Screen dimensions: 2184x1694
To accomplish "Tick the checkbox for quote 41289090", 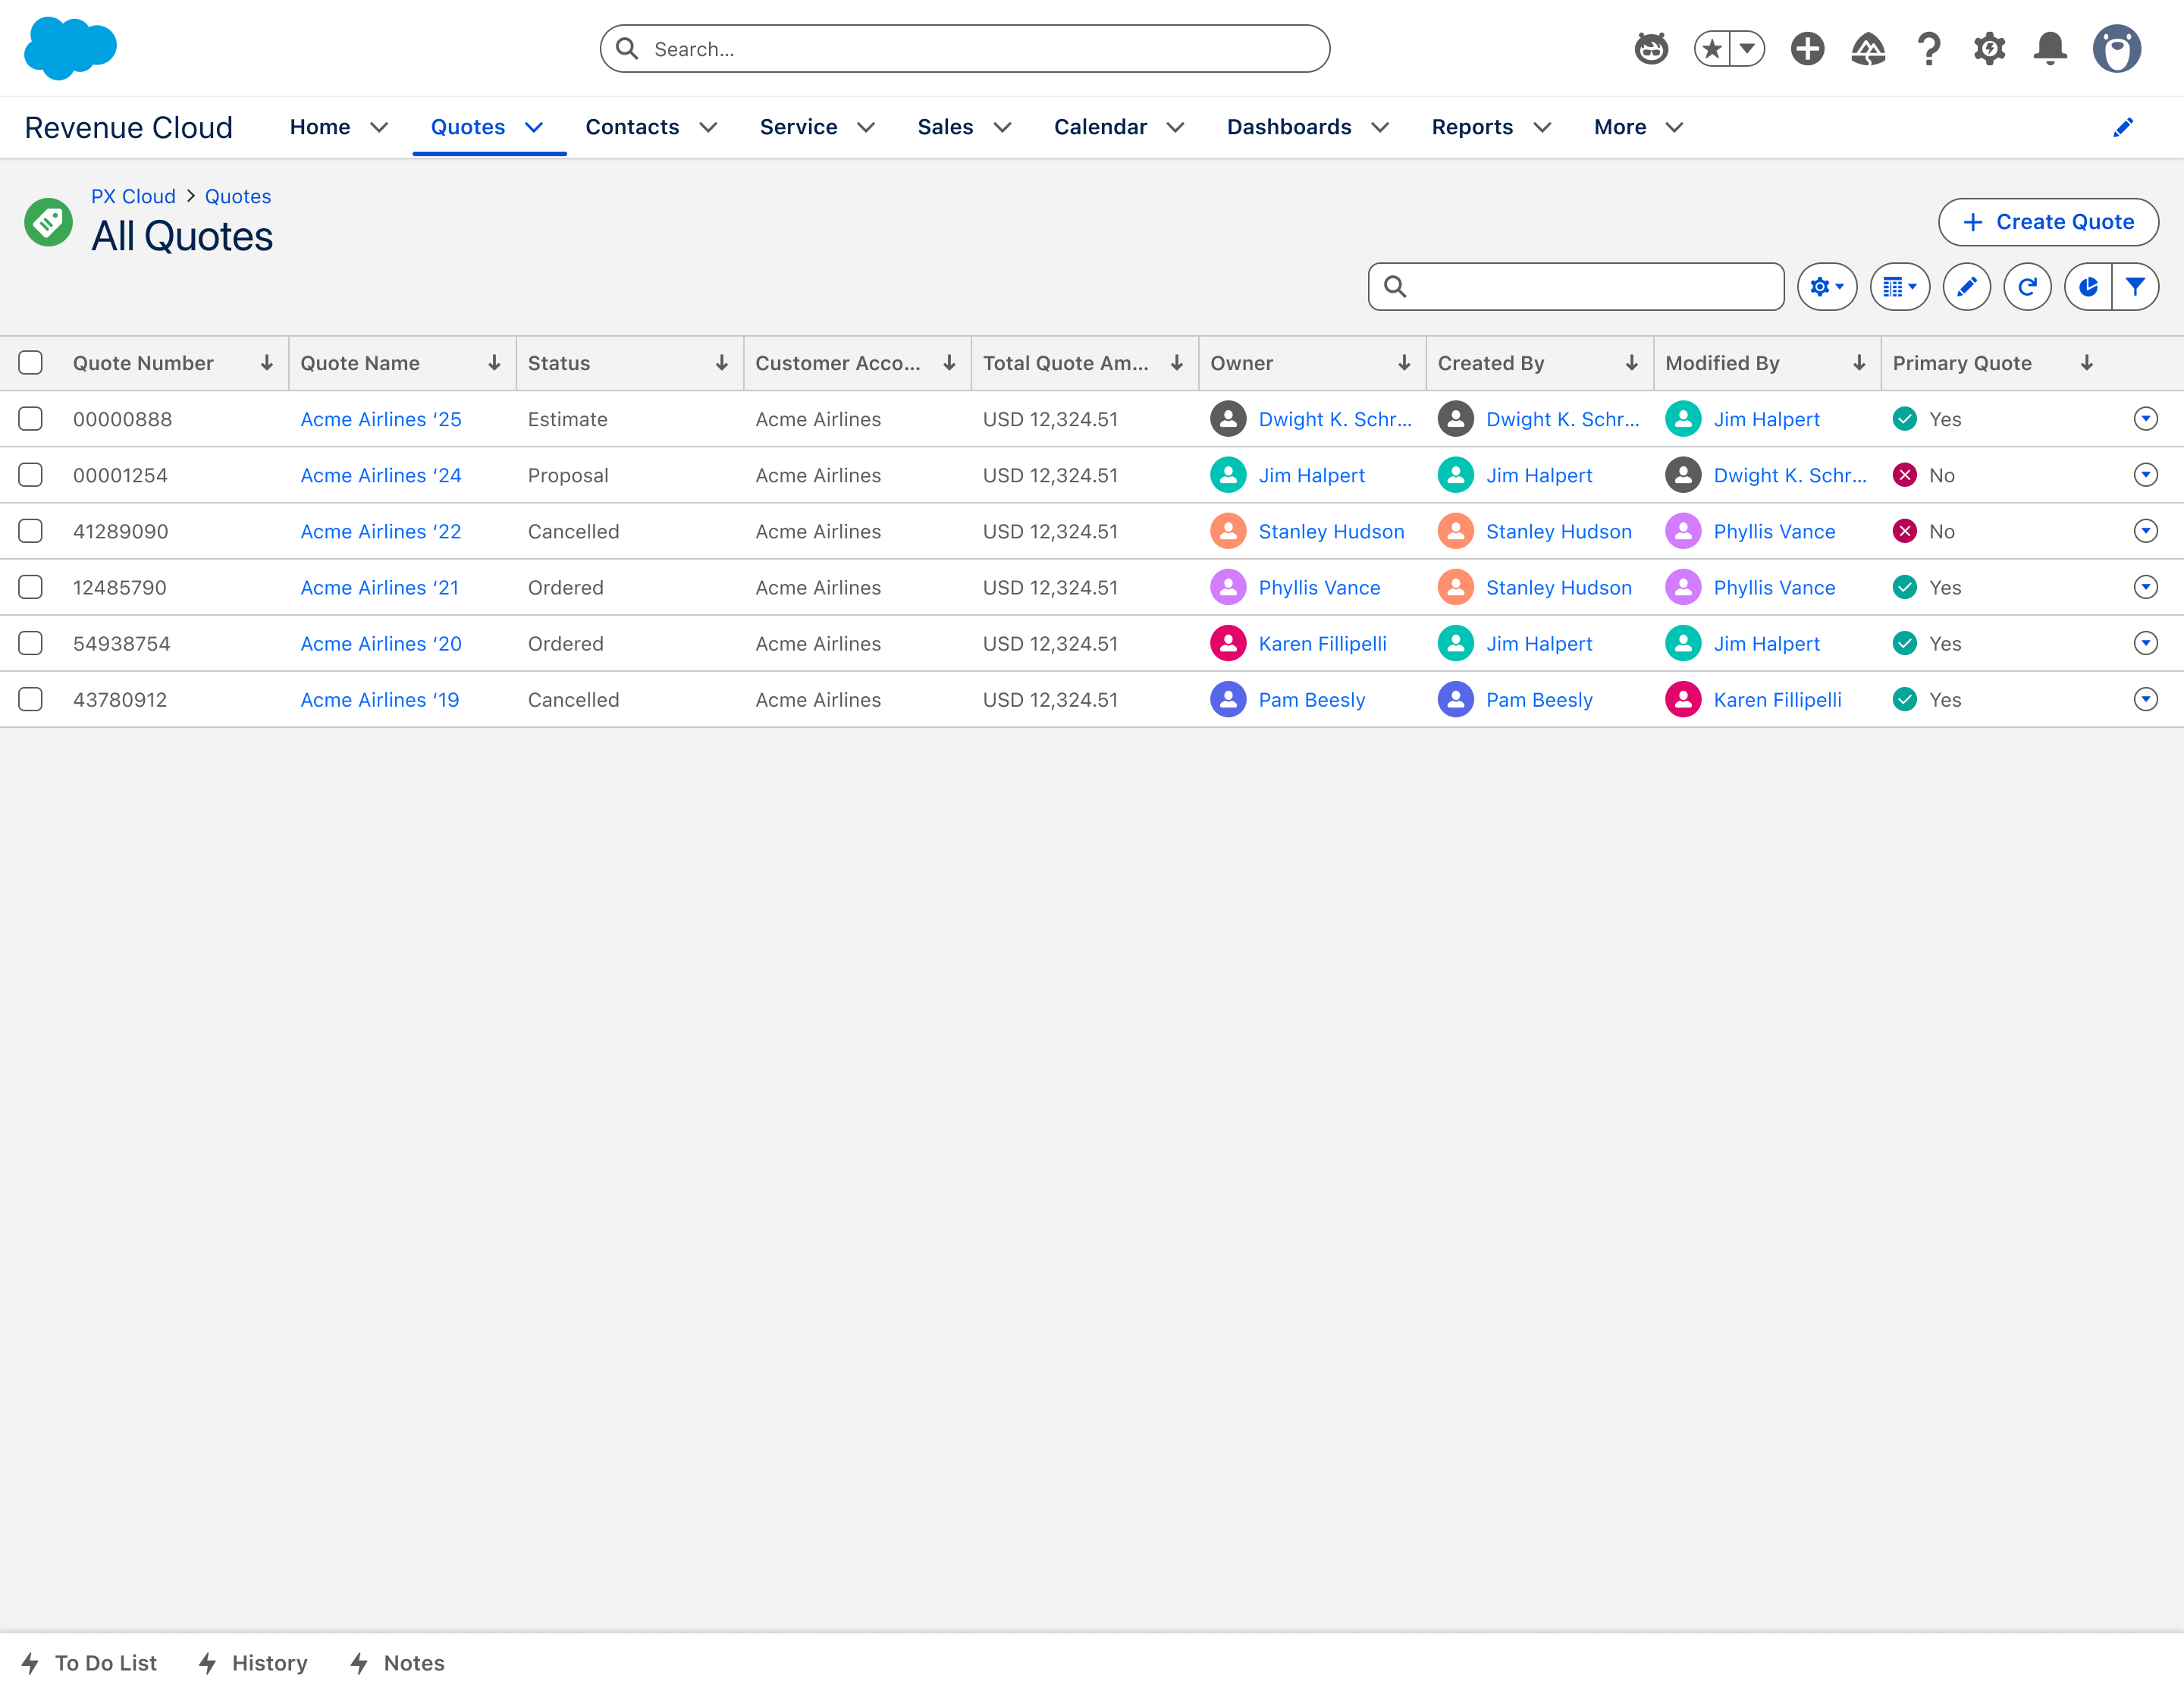I will (x=31, y=531).
